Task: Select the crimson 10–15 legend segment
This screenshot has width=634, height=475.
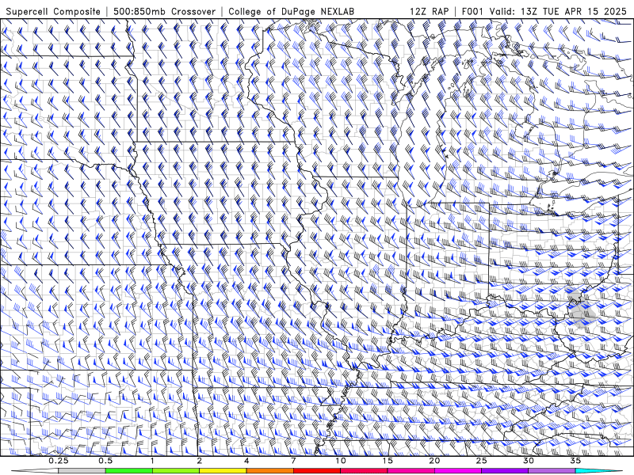Action: coord(364,471)
